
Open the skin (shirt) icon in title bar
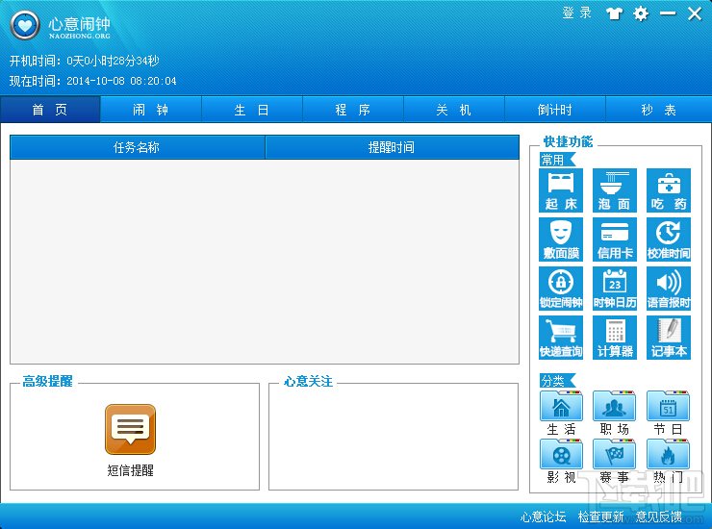[x=614, y=13]
